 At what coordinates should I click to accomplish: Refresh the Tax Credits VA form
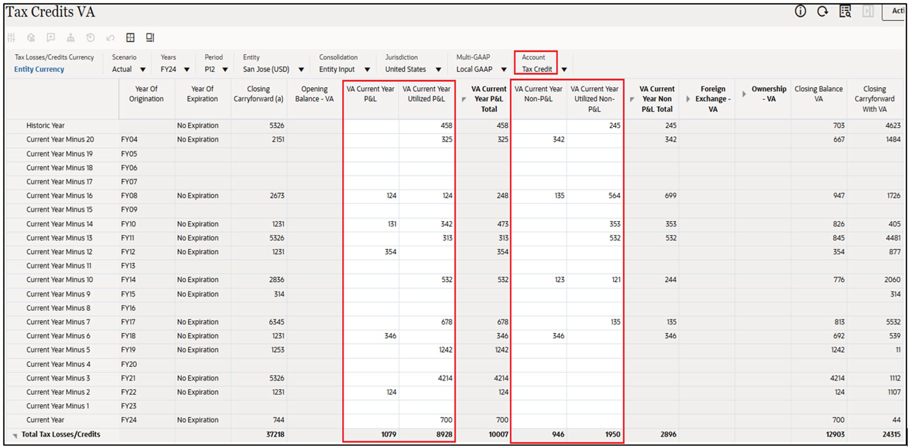(822, 11)
